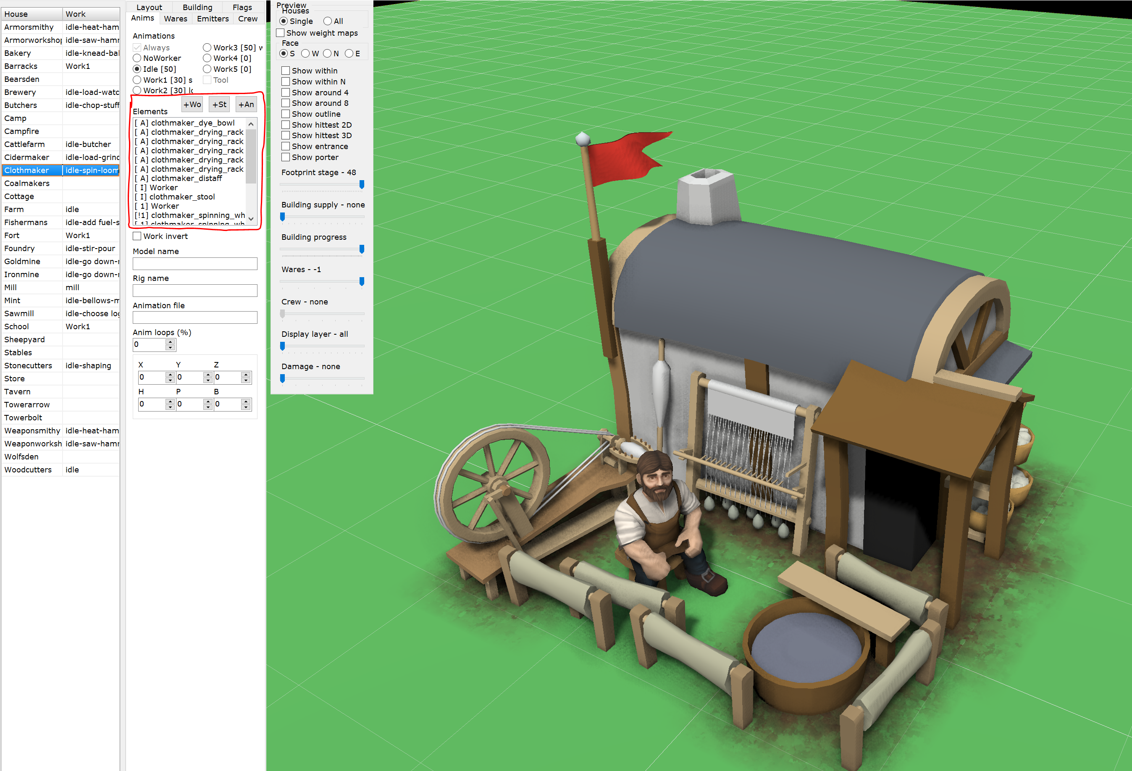The image size is (1132, 771).
Task: Decrease the H rotation spinner
Action: point(170,406)
